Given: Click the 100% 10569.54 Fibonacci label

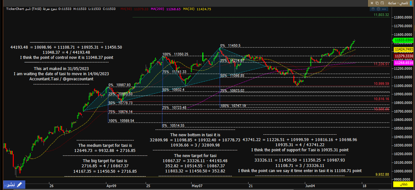Looking at the screenshot, I should pyautogui.click(x=121, y=121).
